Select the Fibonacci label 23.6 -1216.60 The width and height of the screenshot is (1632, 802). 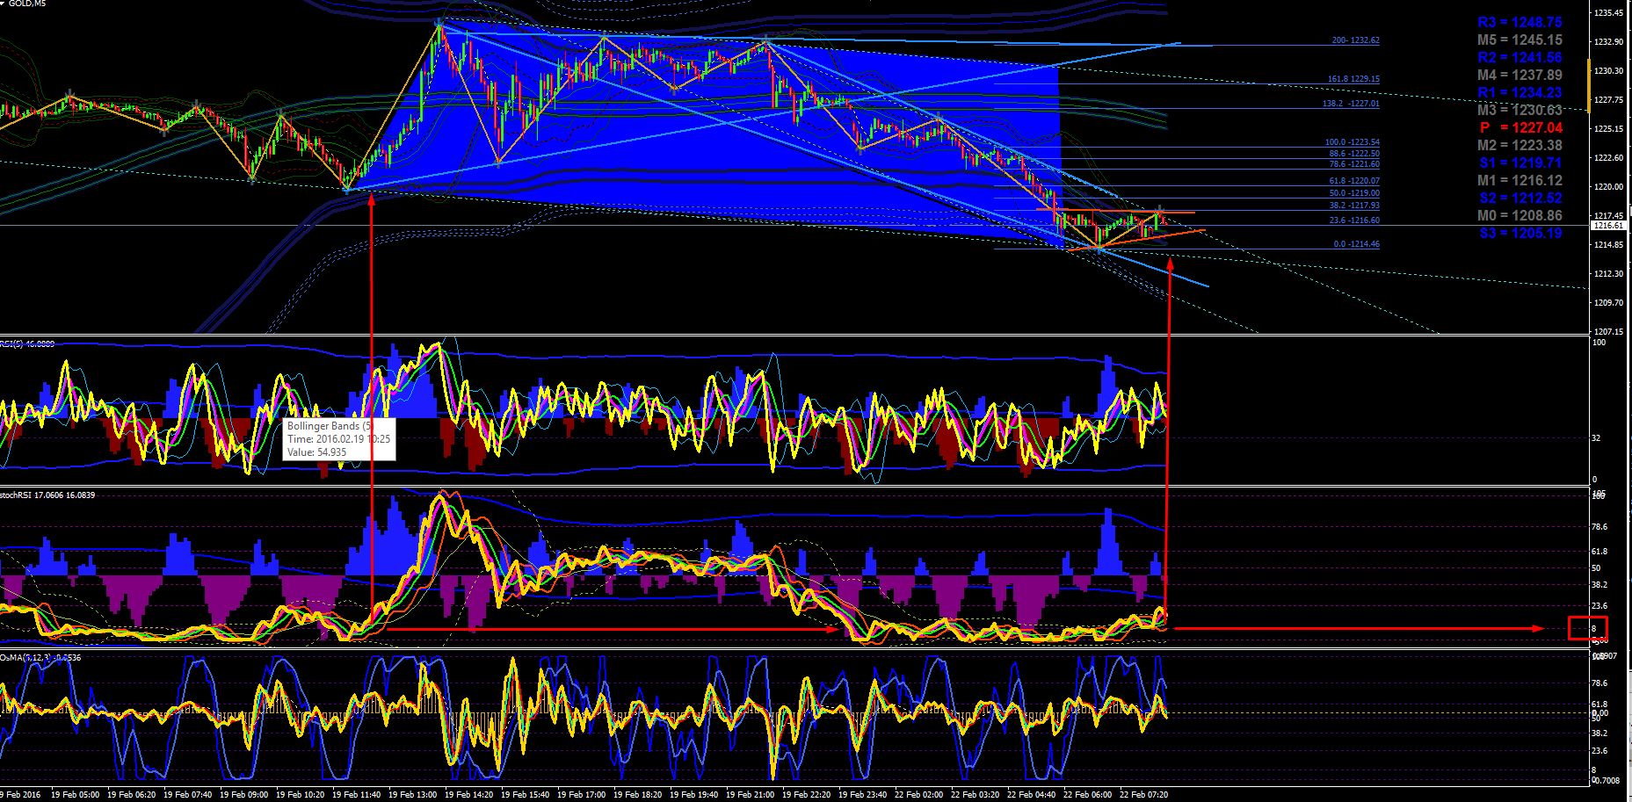[x=1353, y=220]
